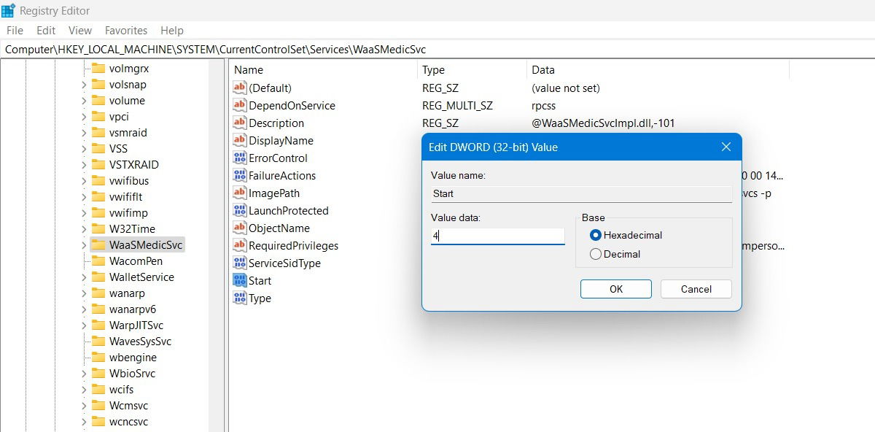Click the Registry Editor app icon
The image size is (875, 432).
8,10
